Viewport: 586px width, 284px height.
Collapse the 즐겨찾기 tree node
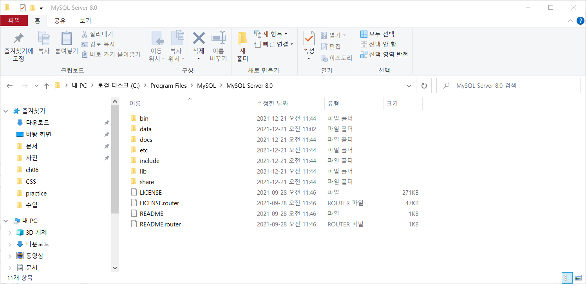point(6,111)
